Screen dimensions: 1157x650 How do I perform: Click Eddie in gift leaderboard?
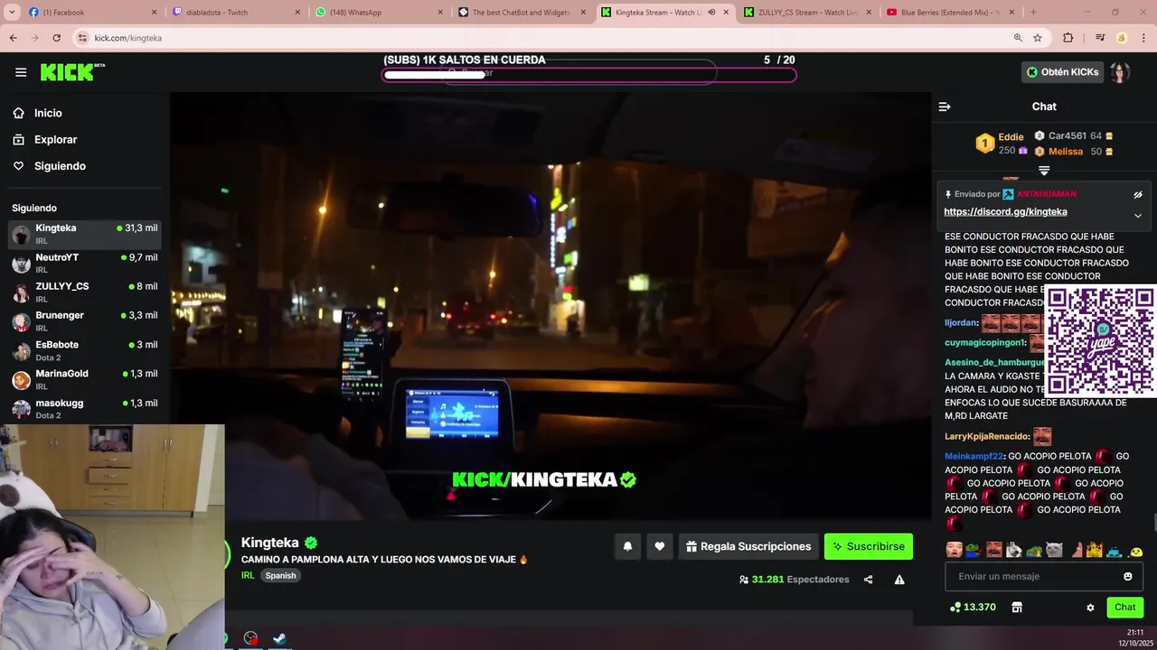pyautogui.click(x=1011, y=137)
